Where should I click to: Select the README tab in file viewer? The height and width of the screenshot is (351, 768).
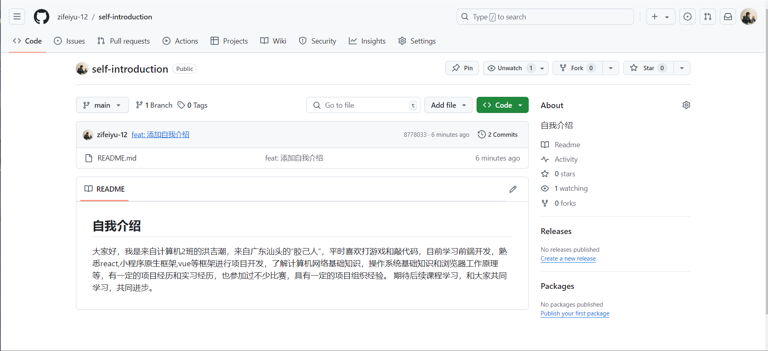[105, 189]
